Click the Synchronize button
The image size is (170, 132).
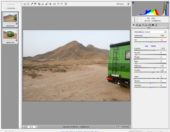11,8
